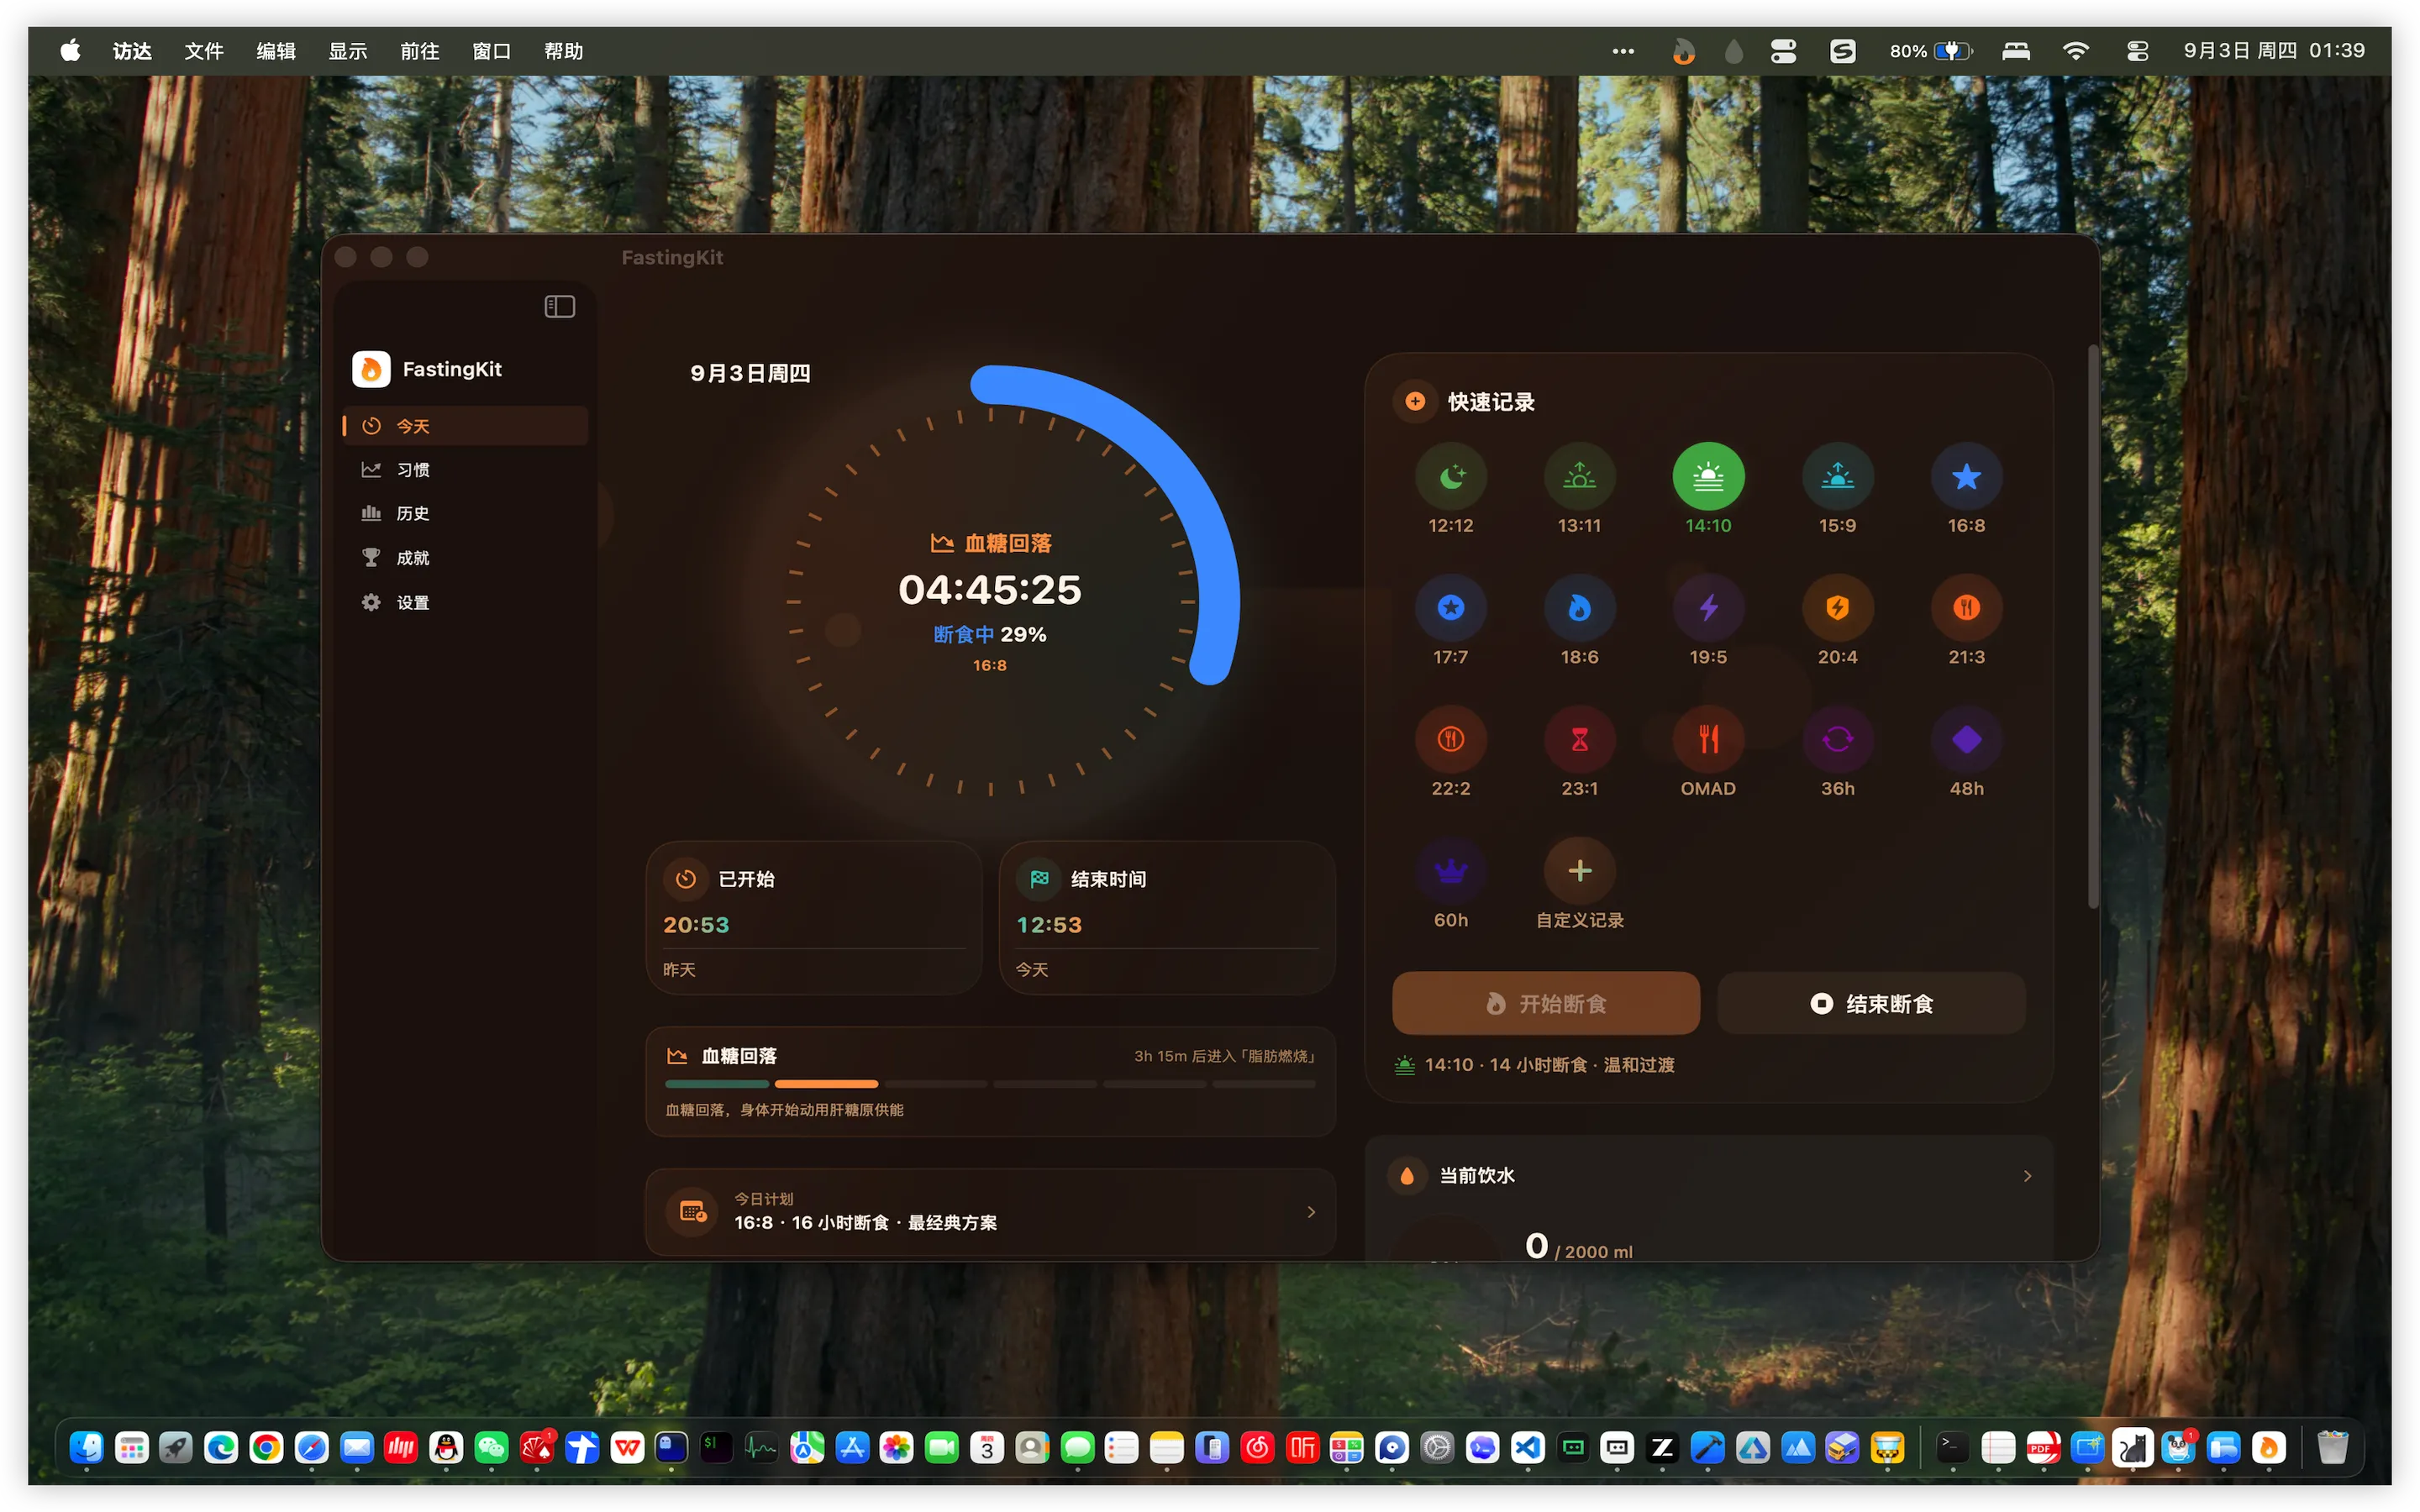The image size is (2420, 1512).
Task: Go to the 成就 sidebar tab
Action: coord(464,558)
